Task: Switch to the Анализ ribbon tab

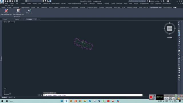Action: [x=33, y=7]
